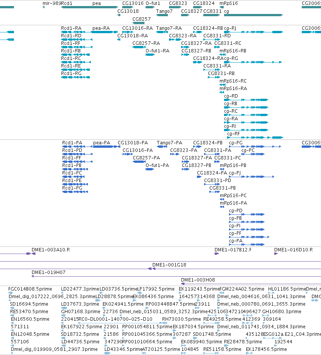The image size is (321, 355).
Task: Select the CG8323 gene label
Action: (178, 3)
